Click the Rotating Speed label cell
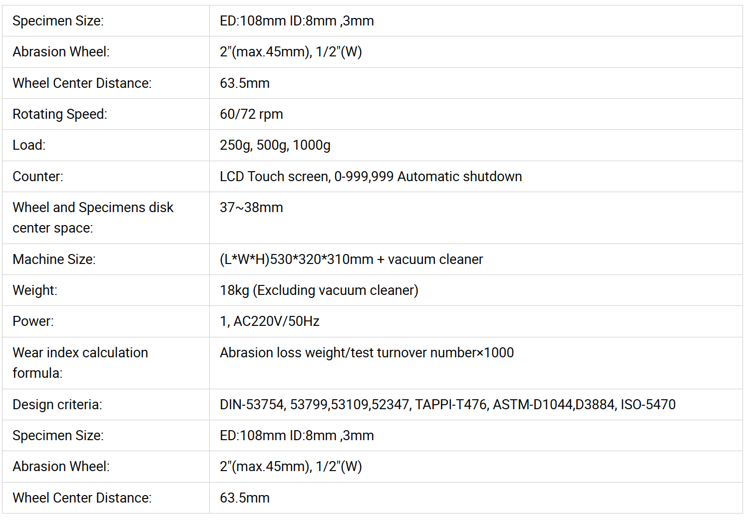The height and width of the screenshot is (520, 747). (60, 114)
